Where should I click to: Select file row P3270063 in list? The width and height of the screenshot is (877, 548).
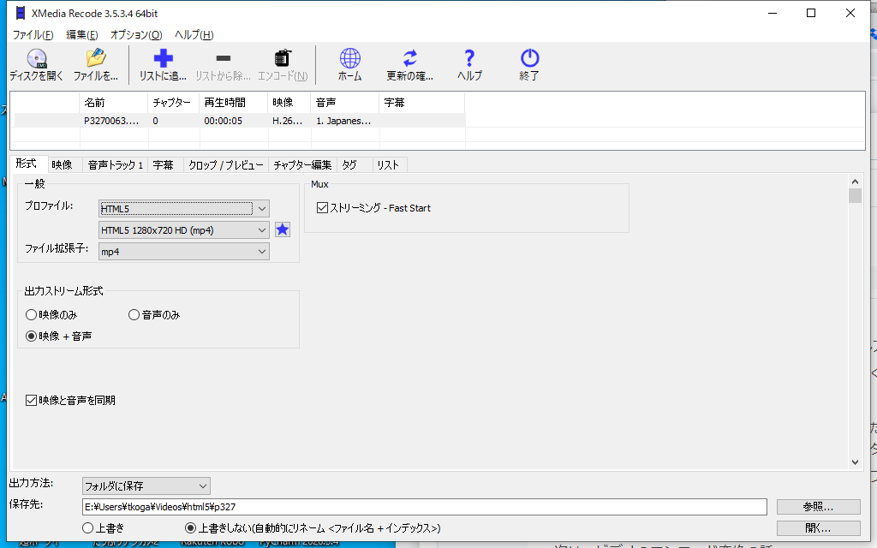pyautogui.click(x=240, y=121)
